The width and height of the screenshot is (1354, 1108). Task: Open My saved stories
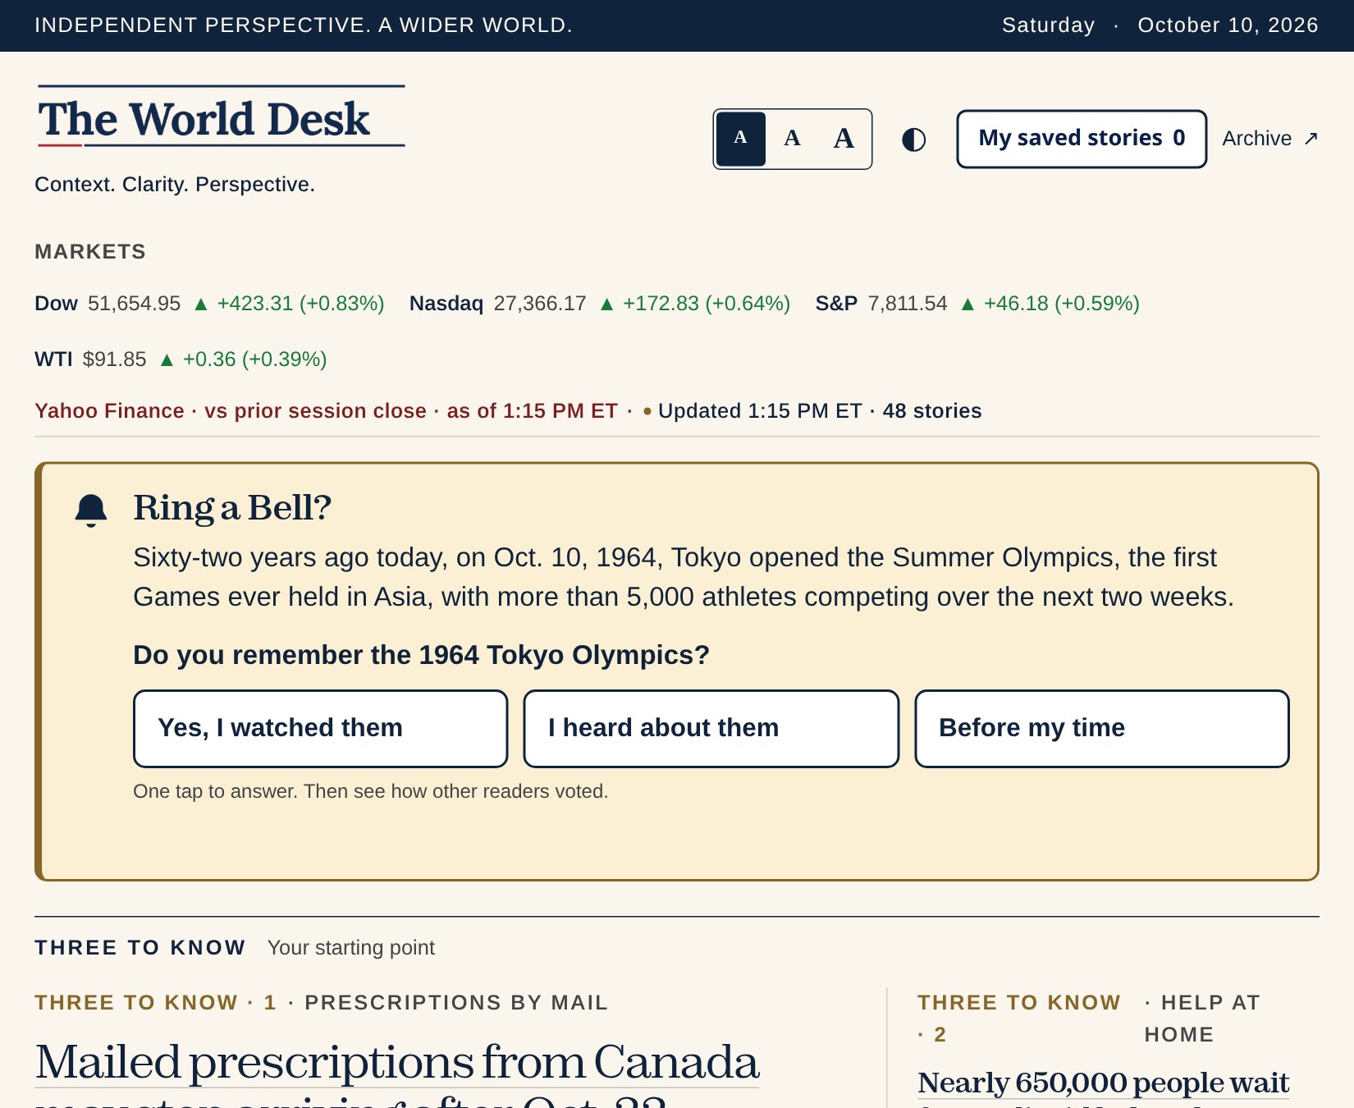1082,139
